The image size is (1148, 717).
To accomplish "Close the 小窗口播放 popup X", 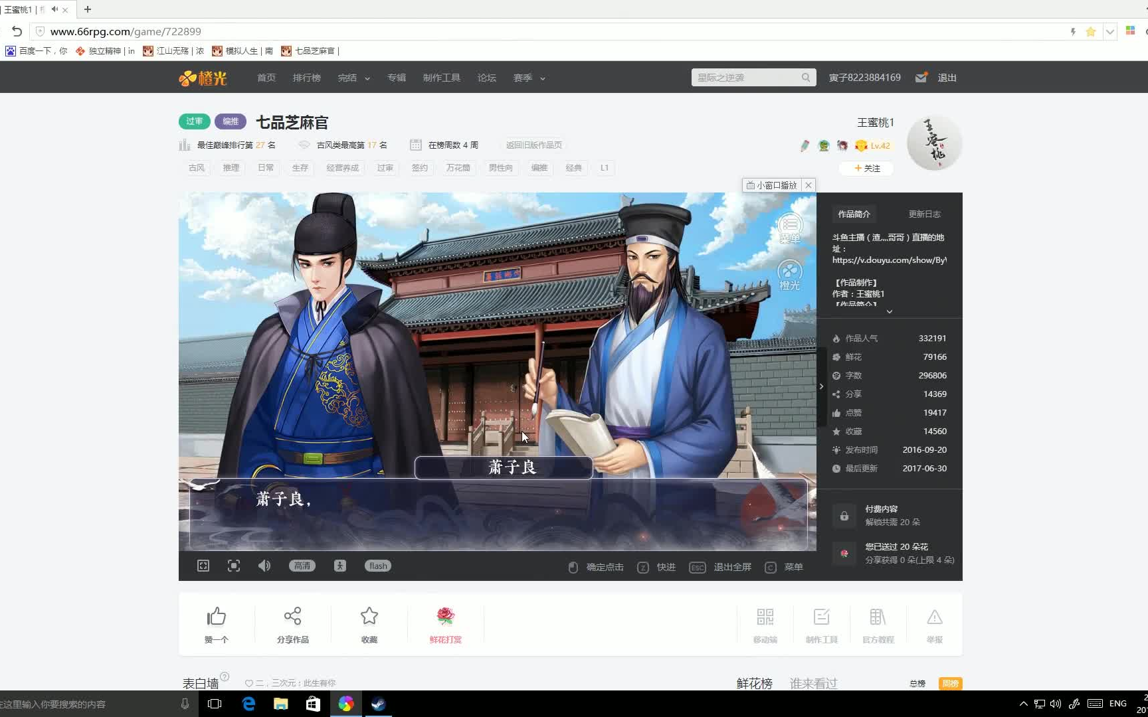I will click(x=809, y=185).
